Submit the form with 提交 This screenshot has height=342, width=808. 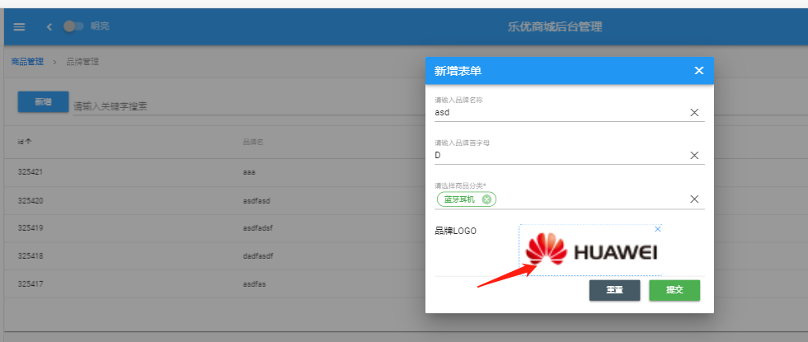coord(674,290)
